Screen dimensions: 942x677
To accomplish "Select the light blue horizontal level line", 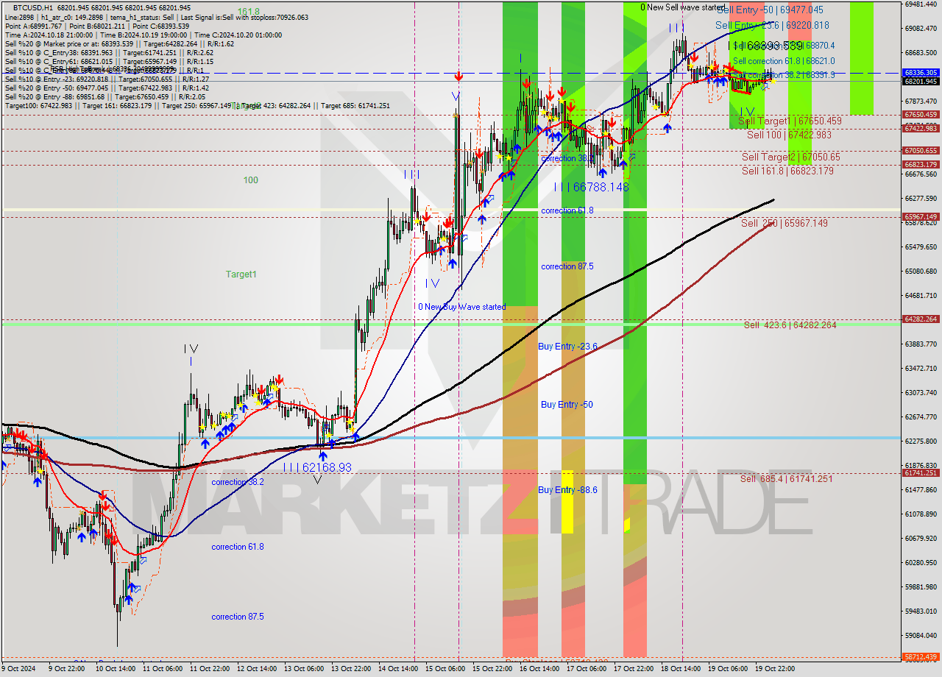I will [450, 438].
